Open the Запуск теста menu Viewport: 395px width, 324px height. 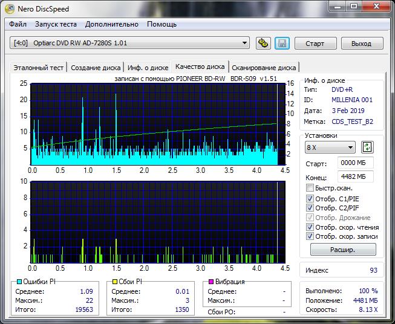56,24
